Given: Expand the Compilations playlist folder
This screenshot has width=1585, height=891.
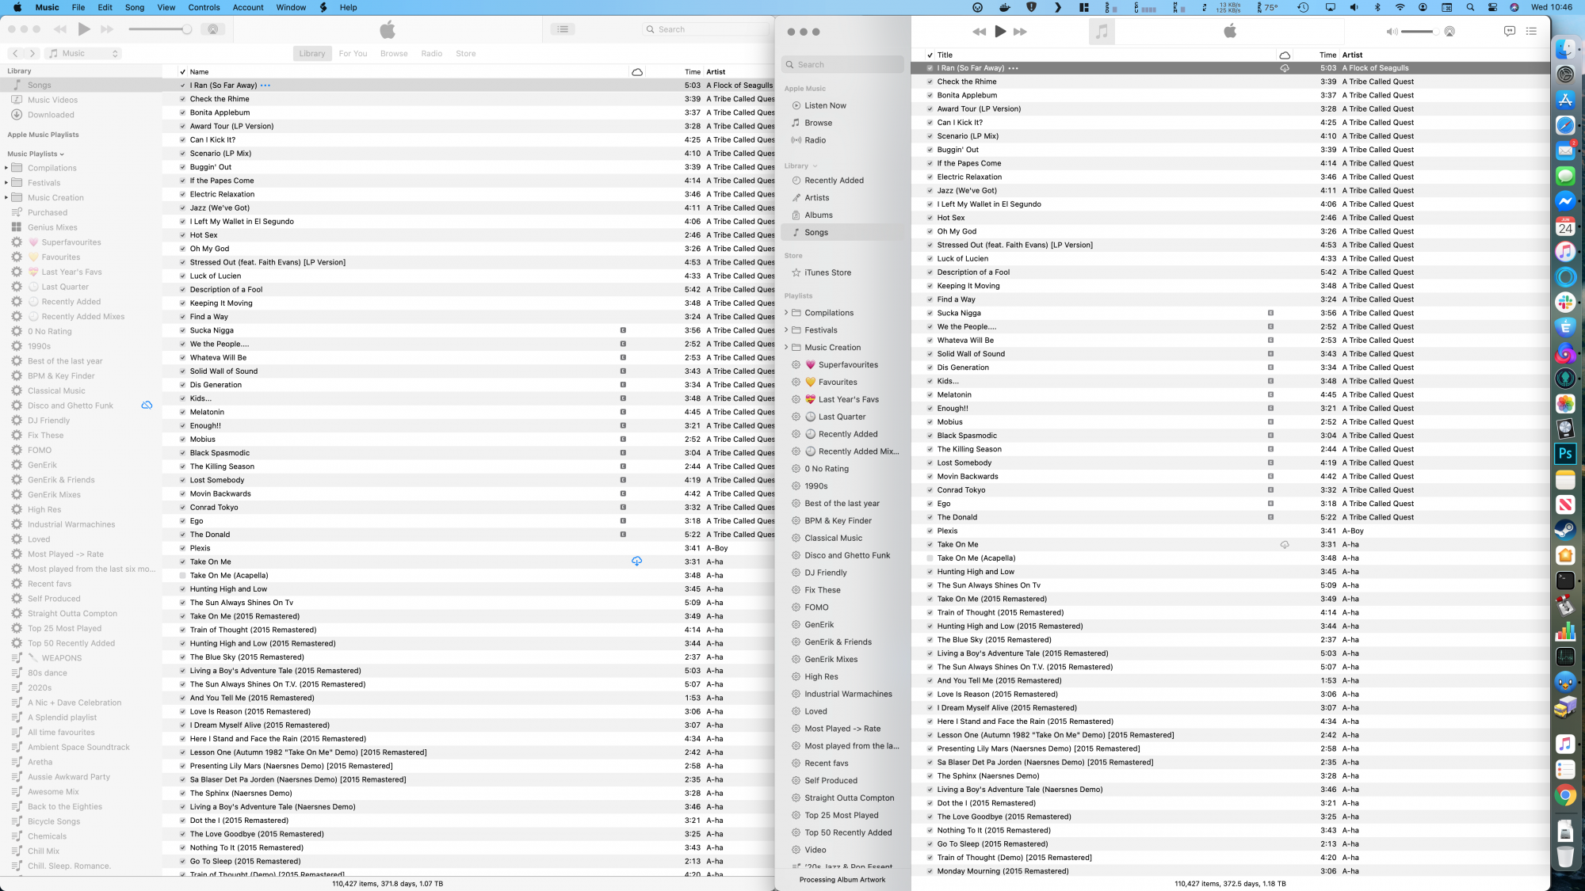Looking at the screenshot, I should click(x=786, y=312).
